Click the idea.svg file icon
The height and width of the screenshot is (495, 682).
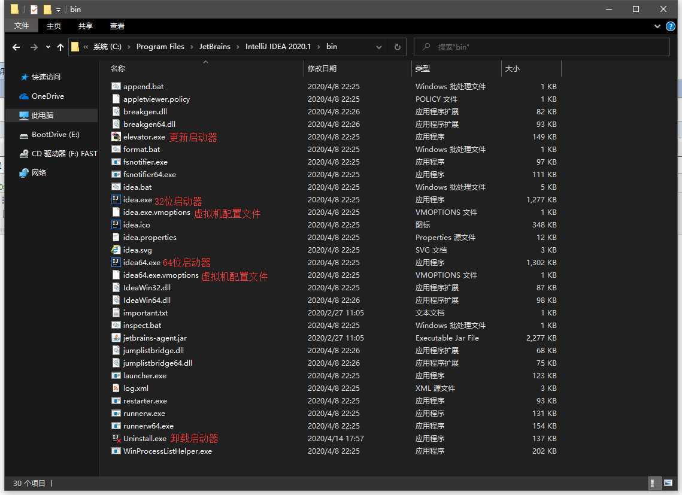pyautogui.click(x=116, y=250)
